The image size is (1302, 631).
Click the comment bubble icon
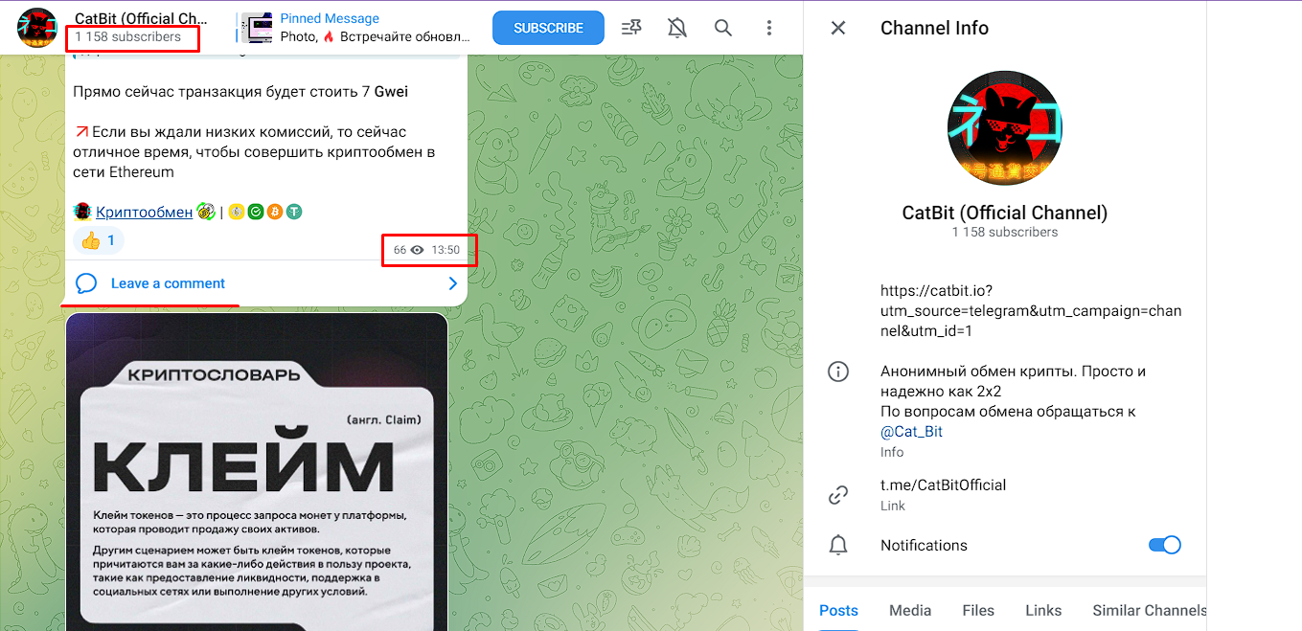tap(86, 283)
